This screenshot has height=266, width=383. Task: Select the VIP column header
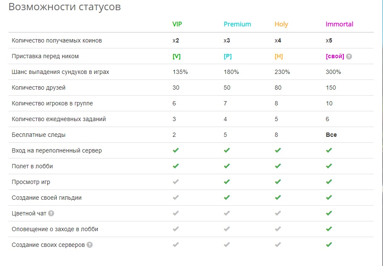[x=177, y=24]
